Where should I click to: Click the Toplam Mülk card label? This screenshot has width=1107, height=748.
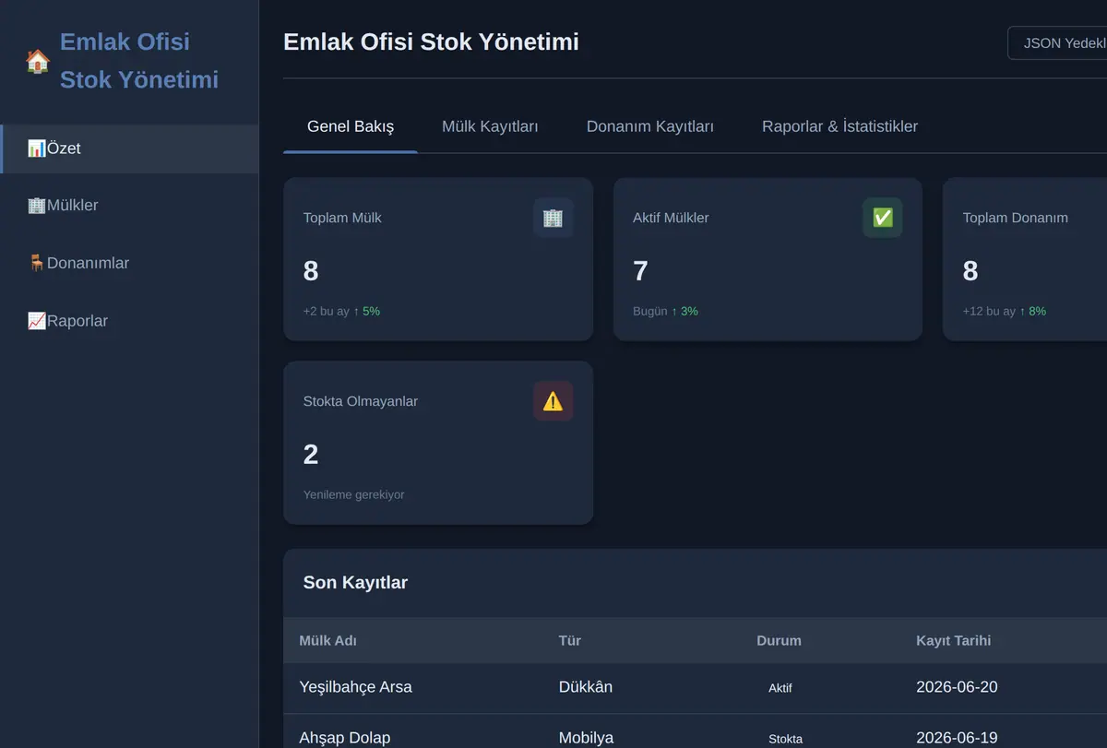(x=342, y=218)
